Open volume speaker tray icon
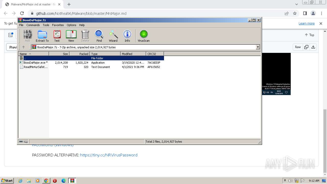 coord(290,181)
